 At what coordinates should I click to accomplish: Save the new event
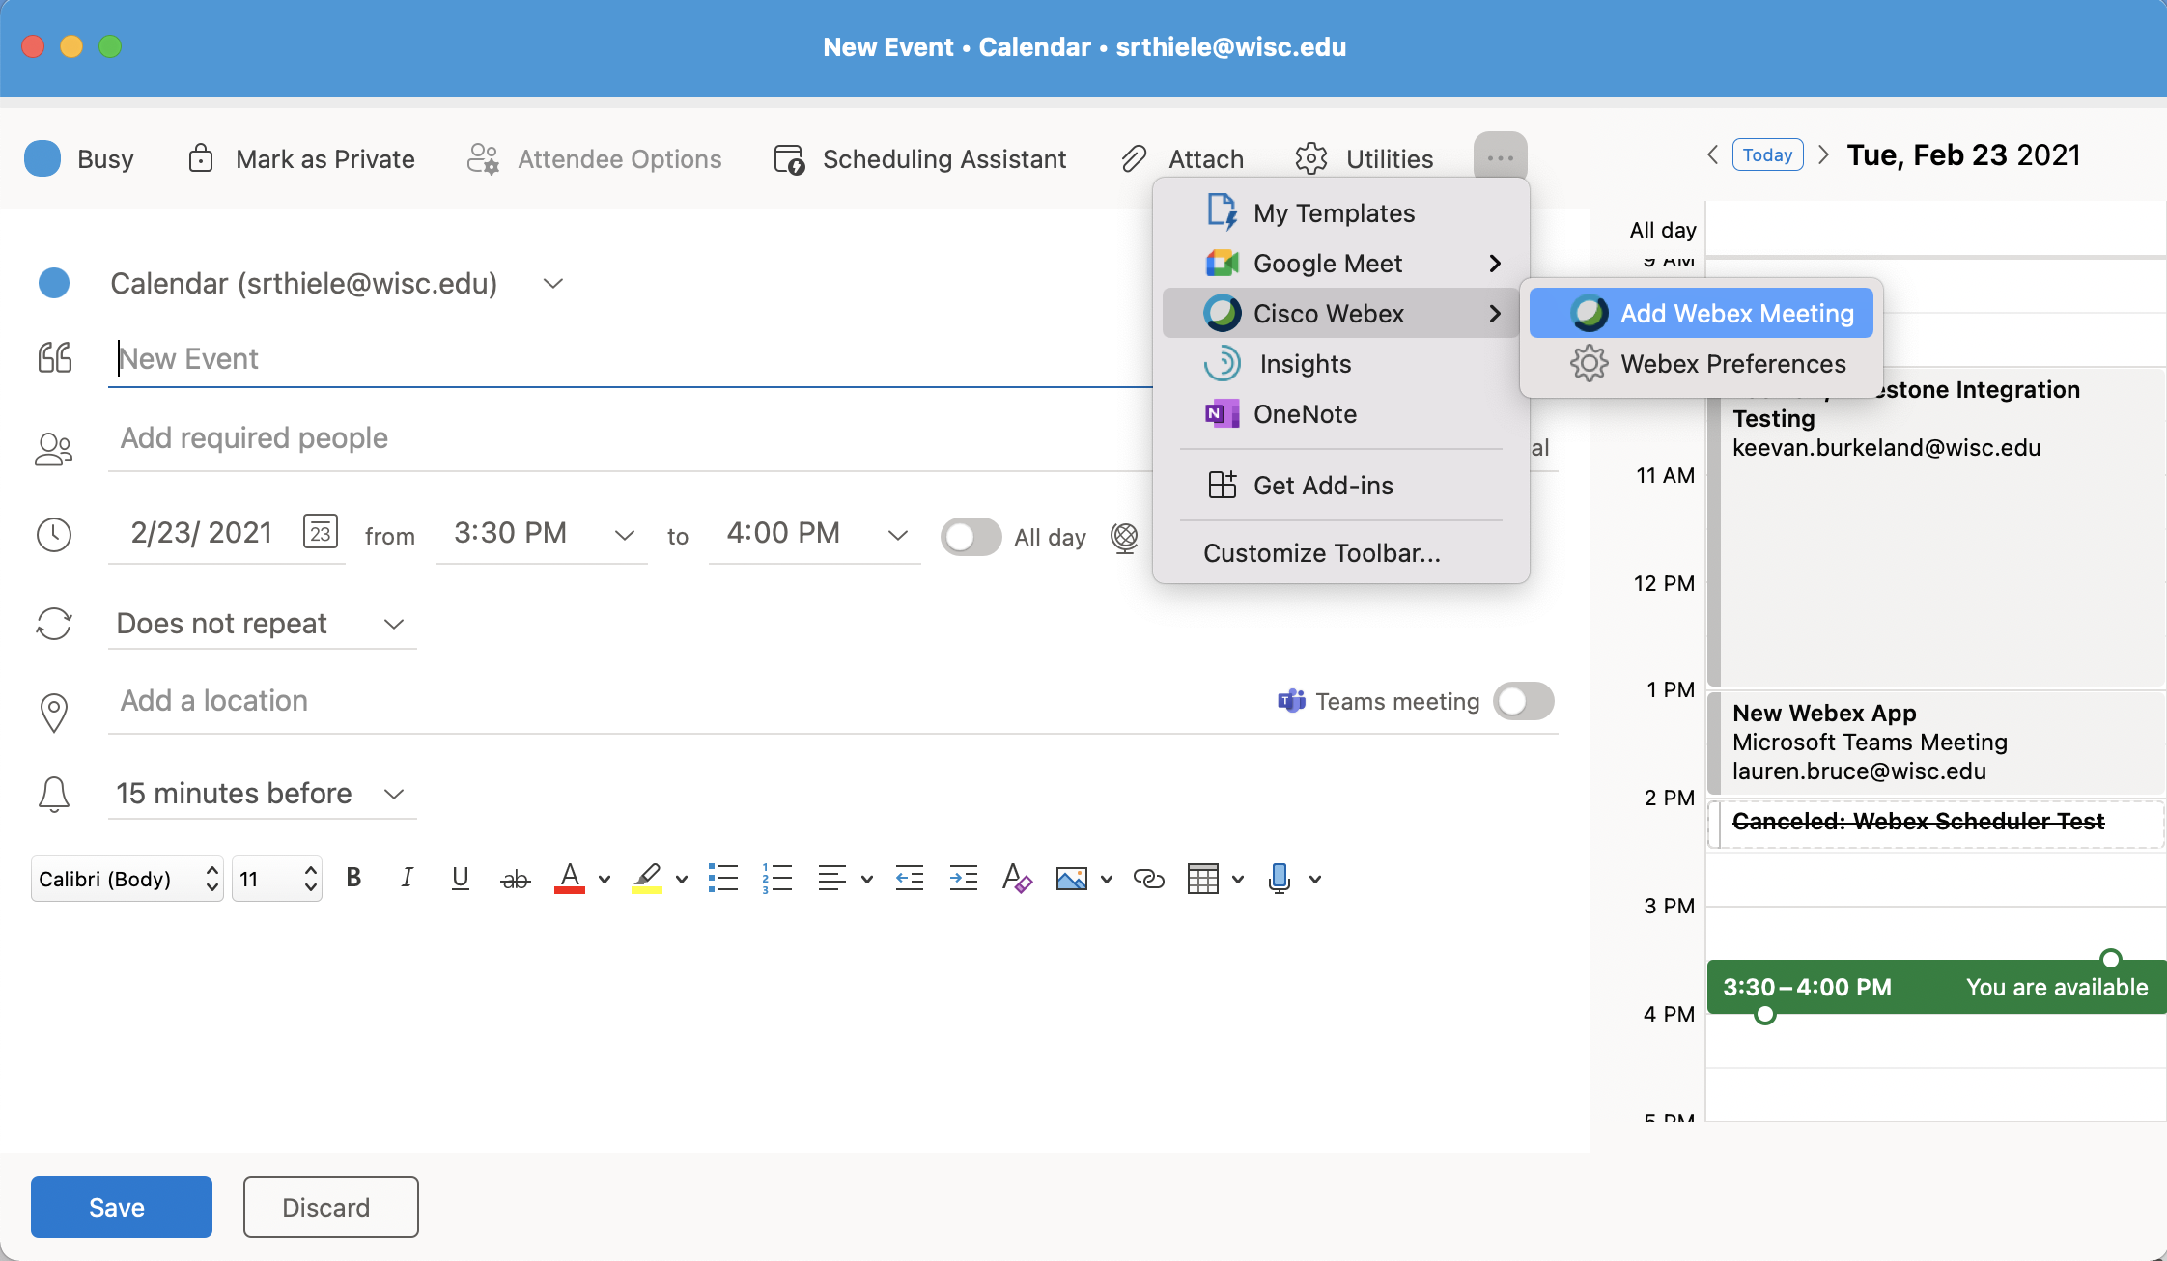(122, 1207)
